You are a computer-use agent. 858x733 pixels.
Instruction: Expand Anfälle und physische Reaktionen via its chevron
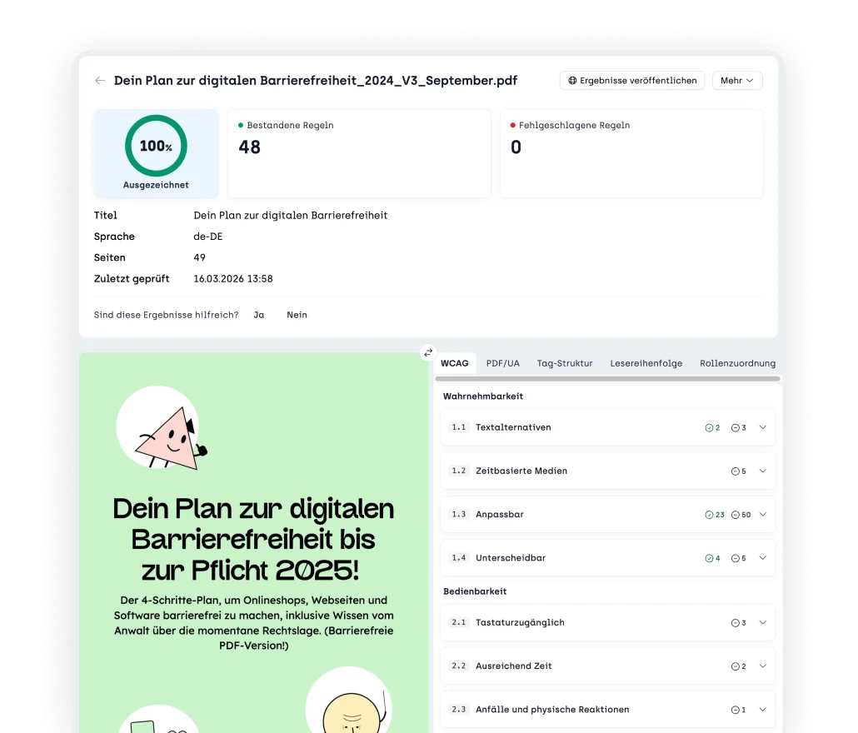pyautogui.click(x=761, y=709)
